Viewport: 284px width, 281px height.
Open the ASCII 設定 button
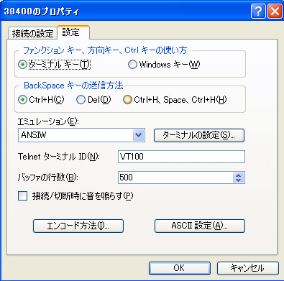coord(200,226)
